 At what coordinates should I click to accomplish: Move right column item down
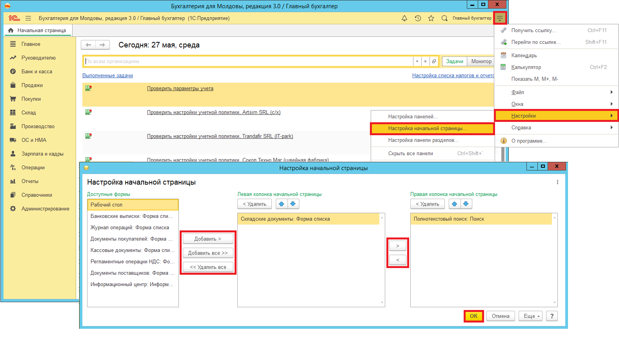click(x=466, y=204)
